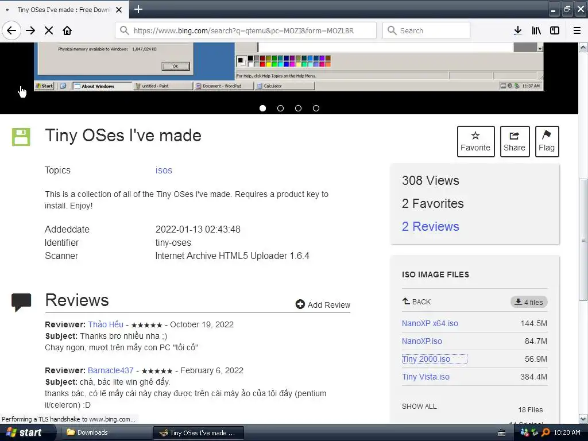The width and height of the screenshot is (588, 441).
Task: Click the page scroll down arrow
Action: pos(583,419)
